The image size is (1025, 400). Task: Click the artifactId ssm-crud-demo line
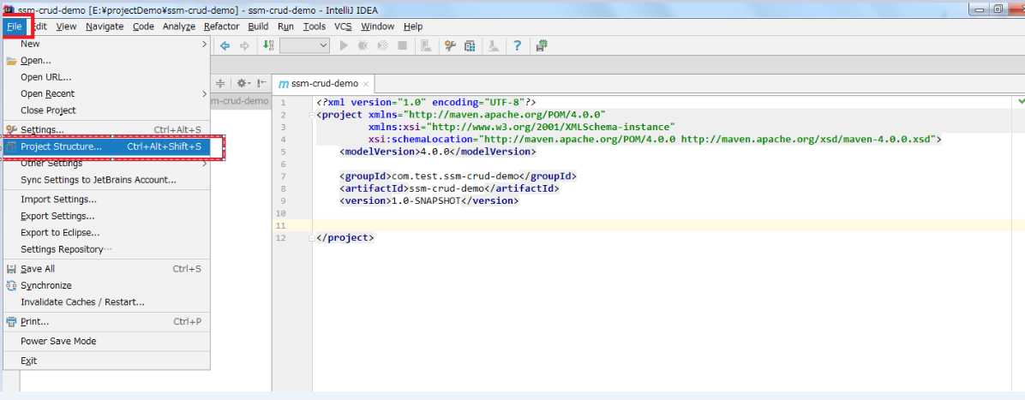[x=449, y=188]
